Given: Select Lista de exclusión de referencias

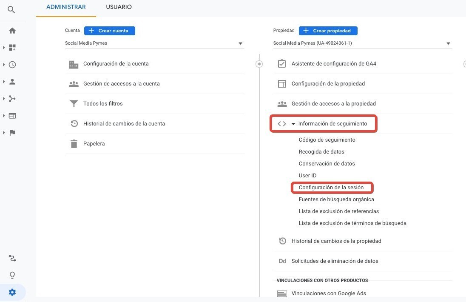Looking at the screenshot, I should (x=339, y=211).
